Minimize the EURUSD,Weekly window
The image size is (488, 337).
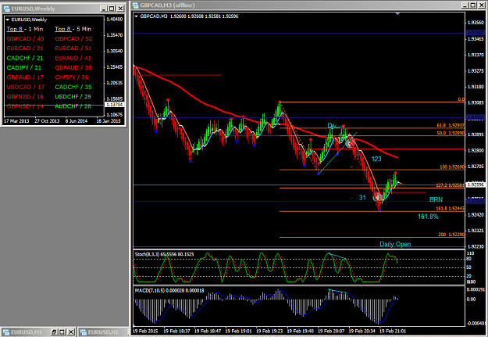pyautogui.click(x=104, y=9)
